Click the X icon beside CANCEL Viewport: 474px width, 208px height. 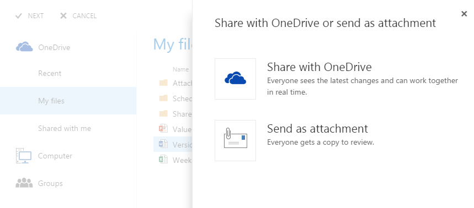pyautogui.click(x=63, y=16)
